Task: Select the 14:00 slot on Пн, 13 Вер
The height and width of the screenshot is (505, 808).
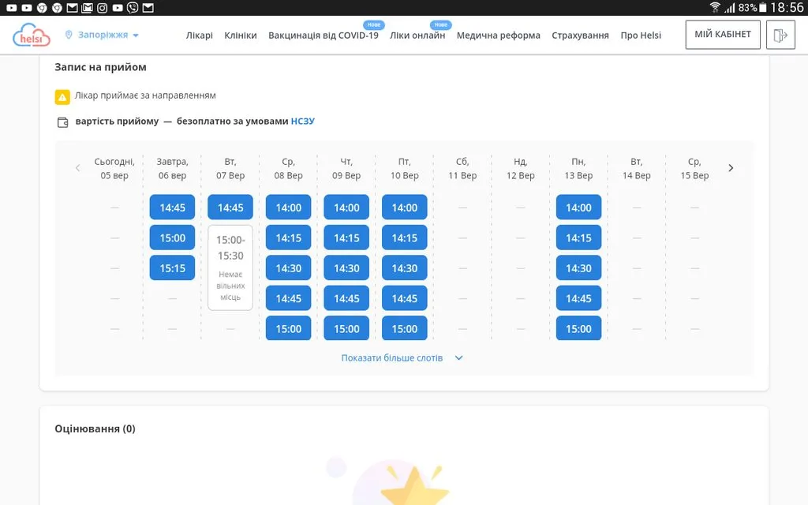Action: click(578, 207)
